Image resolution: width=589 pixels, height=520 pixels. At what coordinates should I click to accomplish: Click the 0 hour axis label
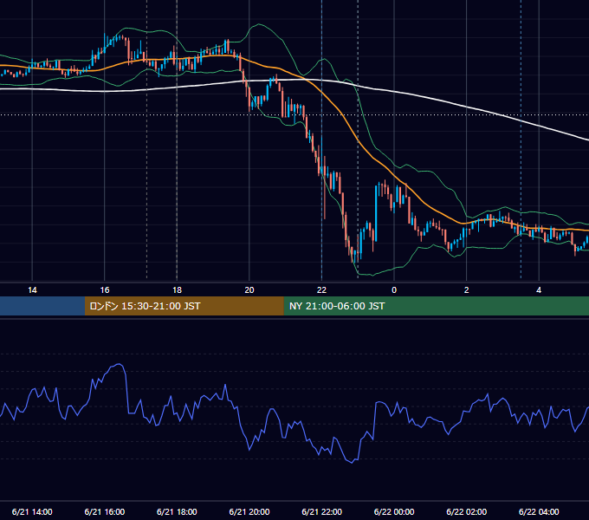(x=394, y=290)
